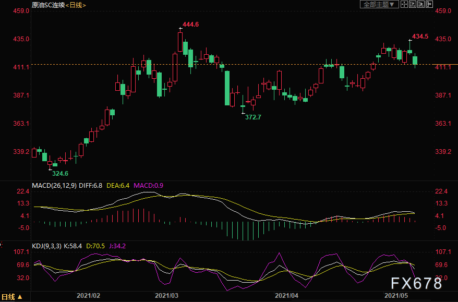This screenshot has height=302, width=458.
Task: Click the chart playback icon
Action: [421, 4]
